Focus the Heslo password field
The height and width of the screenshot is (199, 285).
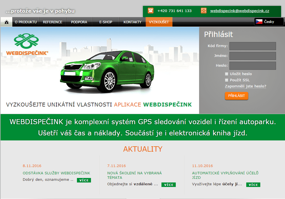[x=253, y=66]
